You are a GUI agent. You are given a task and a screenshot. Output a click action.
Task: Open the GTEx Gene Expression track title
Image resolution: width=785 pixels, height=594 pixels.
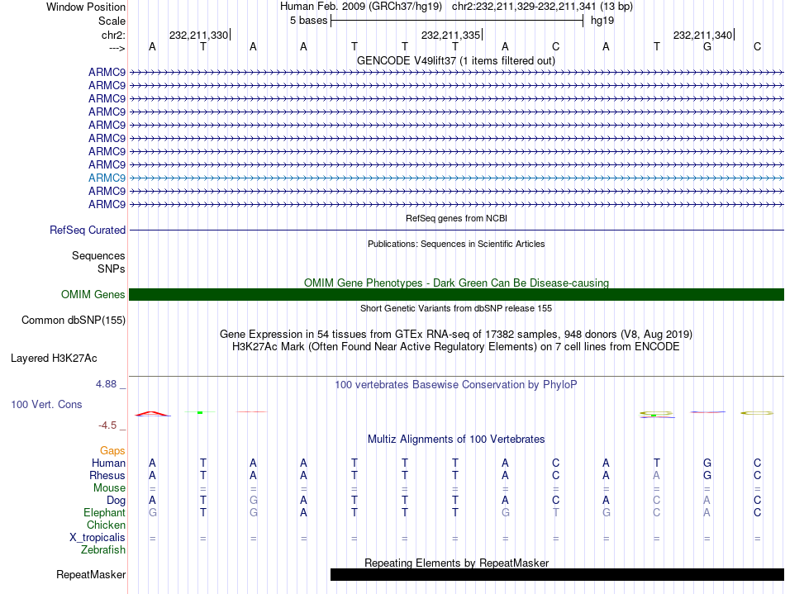[455, 334]
